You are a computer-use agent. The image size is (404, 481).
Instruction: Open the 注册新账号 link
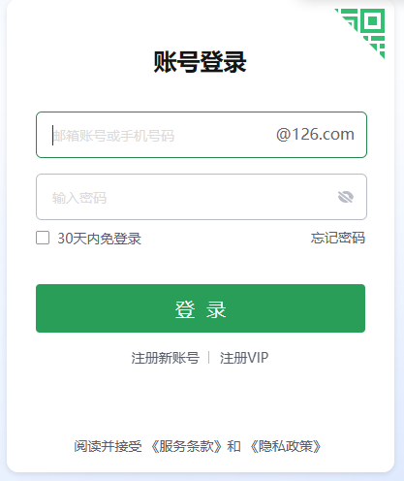tap(165, 358)
